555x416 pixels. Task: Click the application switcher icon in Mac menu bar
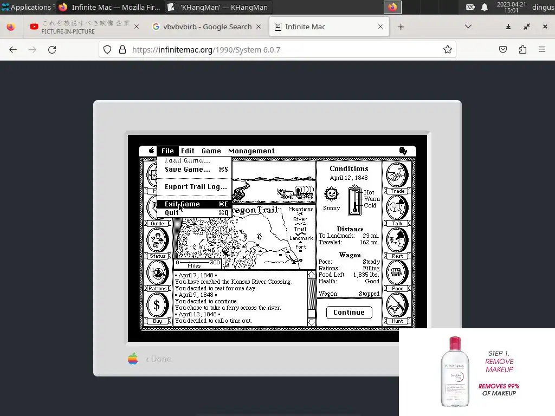(403, 151)
